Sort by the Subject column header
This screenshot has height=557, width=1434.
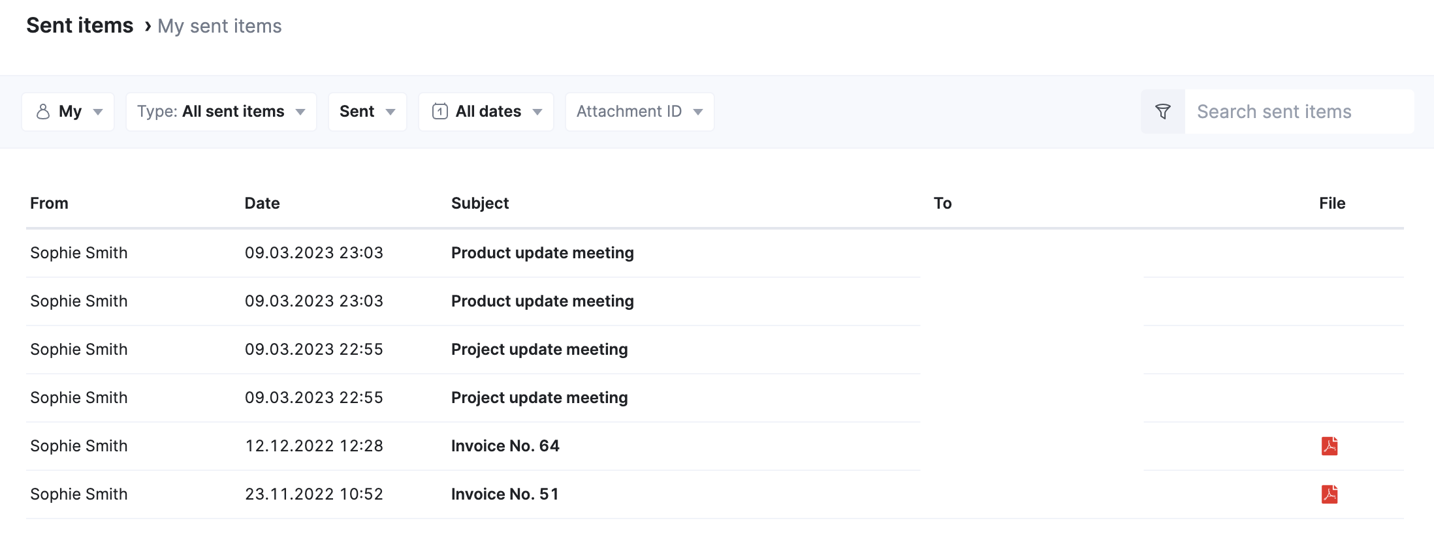click(x=480, y=203)
